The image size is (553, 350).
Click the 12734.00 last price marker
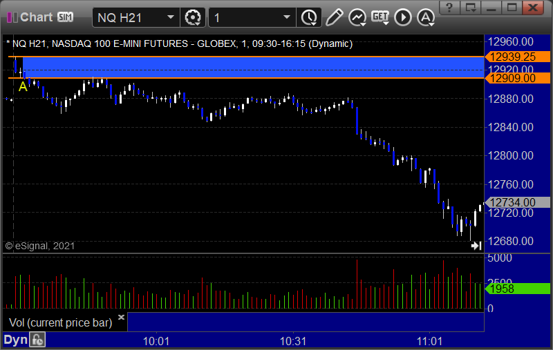[517, 202]
